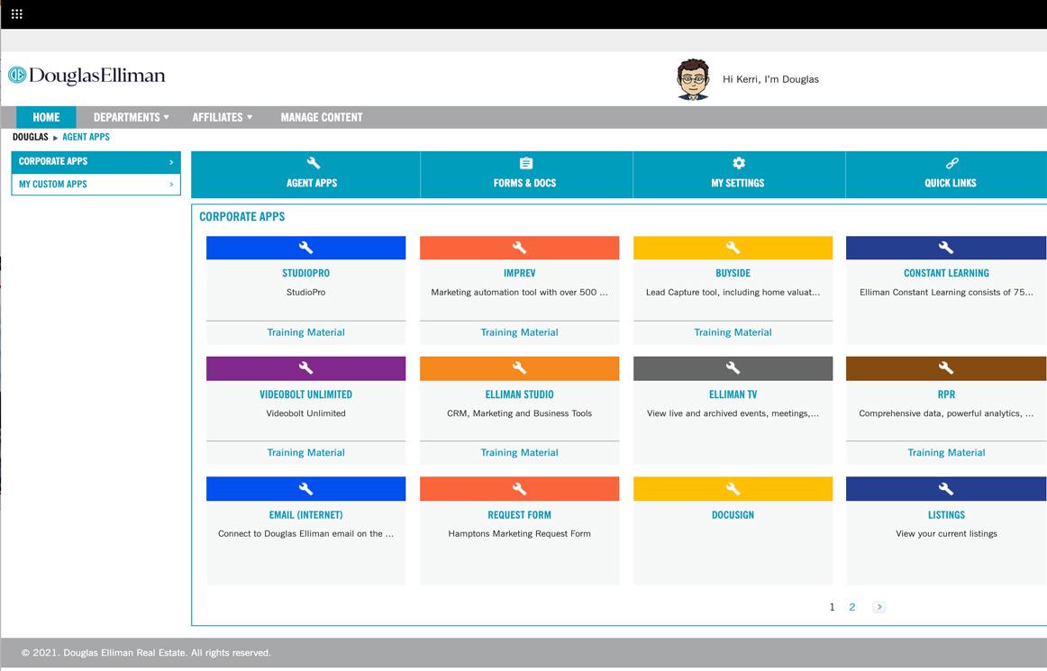Open the My Settings tab
The image size is (1047, 671).
739,174
